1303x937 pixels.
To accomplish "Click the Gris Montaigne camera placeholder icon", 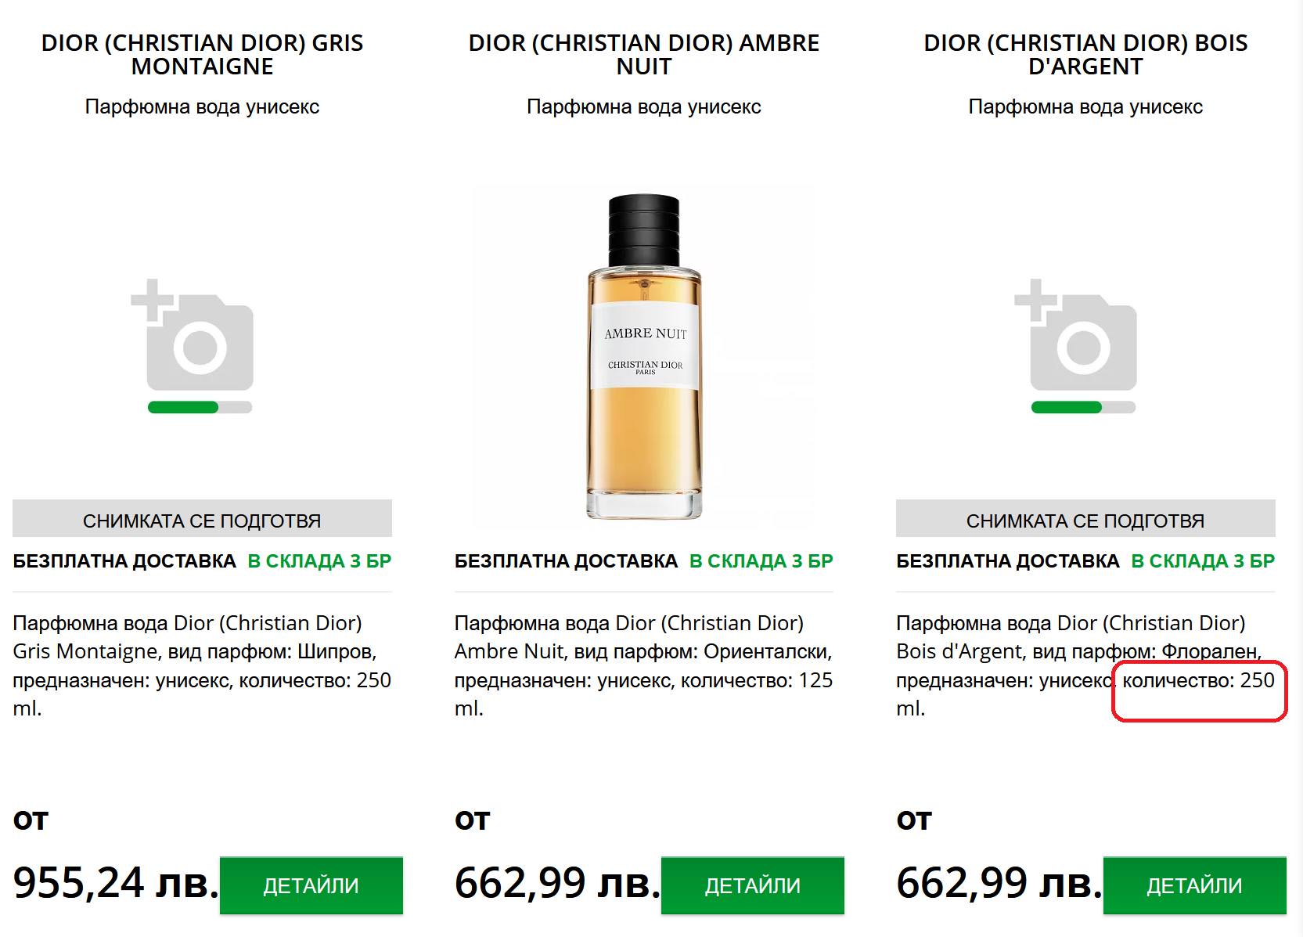I will coord(193,334).
